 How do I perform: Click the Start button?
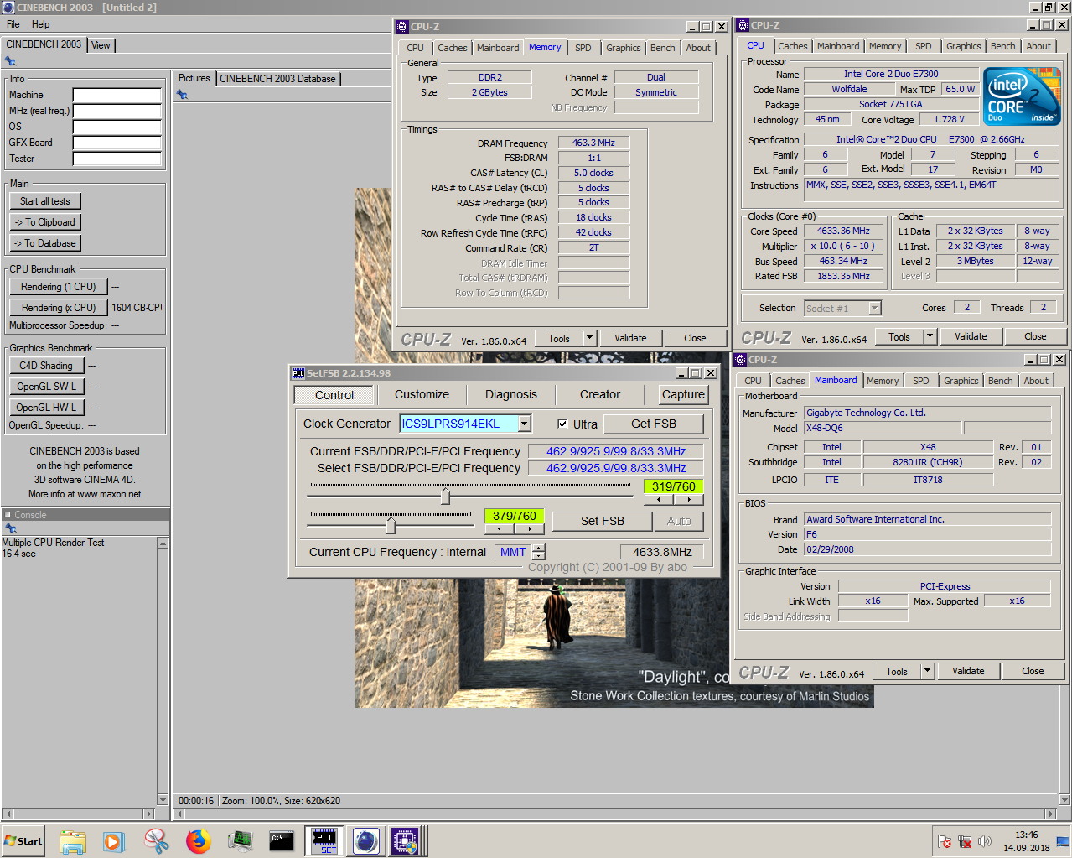pyautogui.click(x=23, y=841)
